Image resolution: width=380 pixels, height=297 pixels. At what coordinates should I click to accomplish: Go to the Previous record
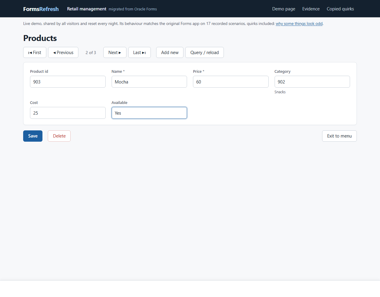(x=63, y=53)
